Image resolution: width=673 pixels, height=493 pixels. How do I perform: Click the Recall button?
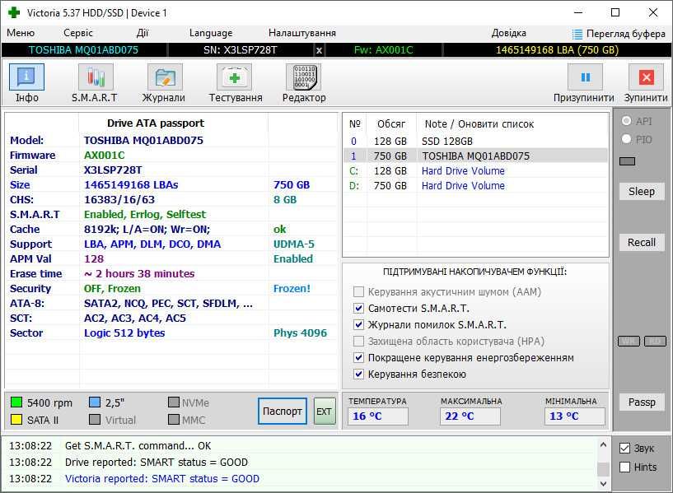(x=642, y=242)
